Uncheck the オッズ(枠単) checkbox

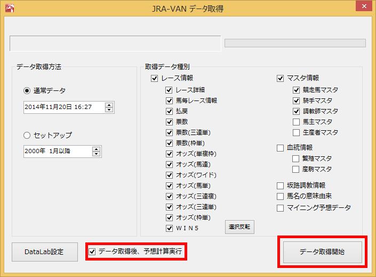point(169,217)
